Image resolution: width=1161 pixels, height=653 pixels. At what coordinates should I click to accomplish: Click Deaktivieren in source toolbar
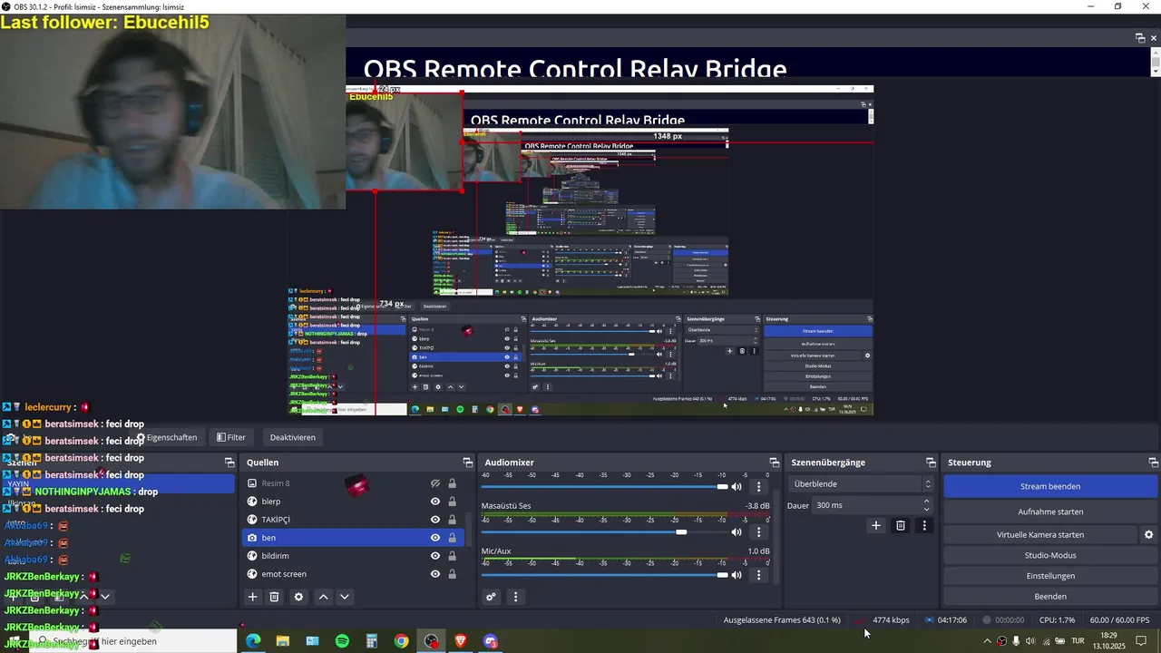point(293,437)
